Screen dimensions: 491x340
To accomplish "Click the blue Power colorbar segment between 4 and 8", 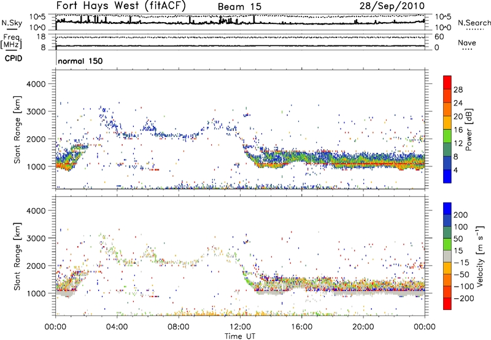I will [447, 163].
